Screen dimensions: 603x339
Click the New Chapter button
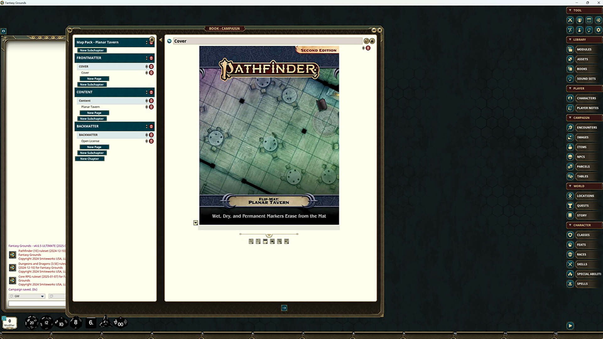point(90,159)
